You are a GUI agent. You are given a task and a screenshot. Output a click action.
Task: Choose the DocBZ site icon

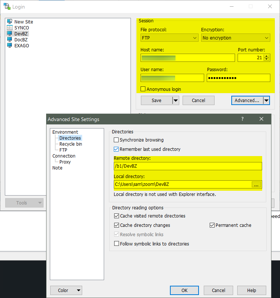10,40
